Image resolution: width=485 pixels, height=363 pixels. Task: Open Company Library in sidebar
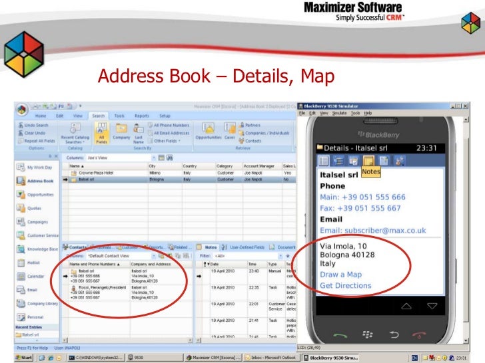(37, 303)
